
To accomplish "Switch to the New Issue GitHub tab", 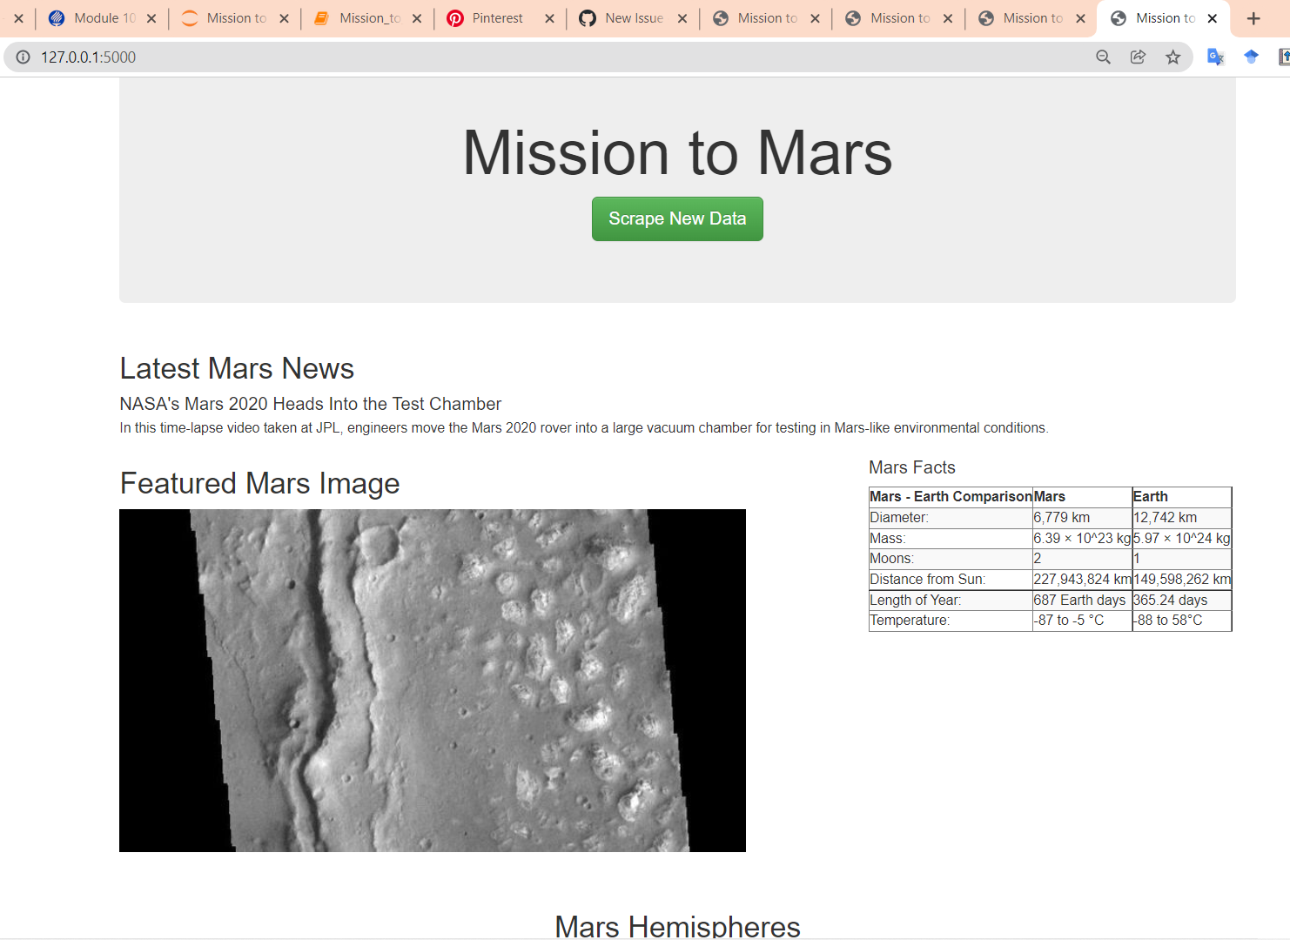I will click(x=634, y=18).
